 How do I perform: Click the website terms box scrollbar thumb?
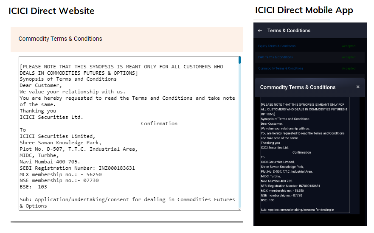(239, 60)
